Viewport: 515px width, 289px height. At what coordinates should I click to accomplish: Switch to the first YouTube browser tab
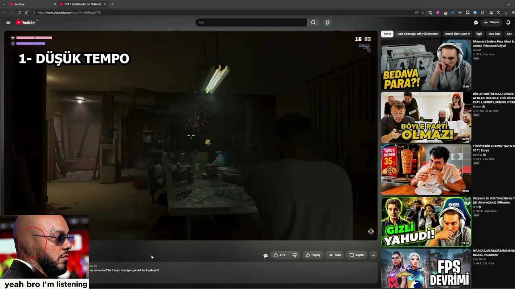coord(32,4)
